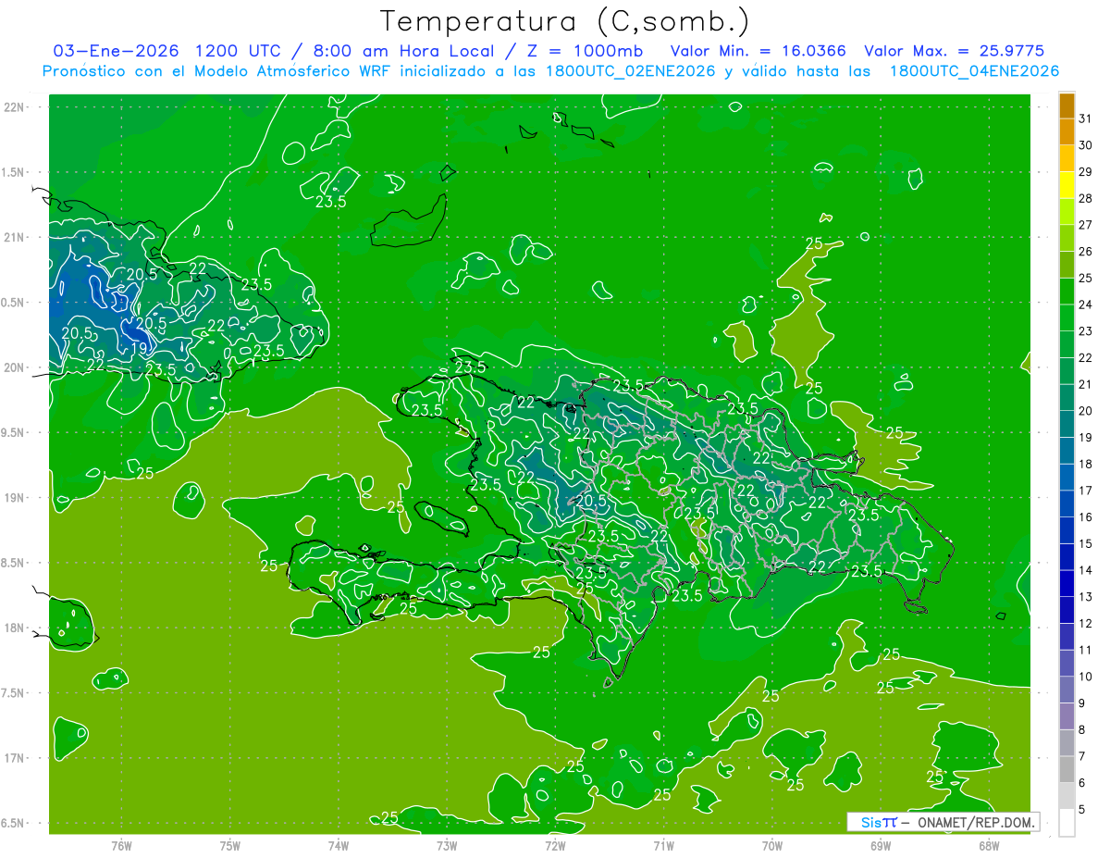This screenshot has height=858, width=1110.
Task: Click the '74W' longitude axis label
Action: coord(339,845)
